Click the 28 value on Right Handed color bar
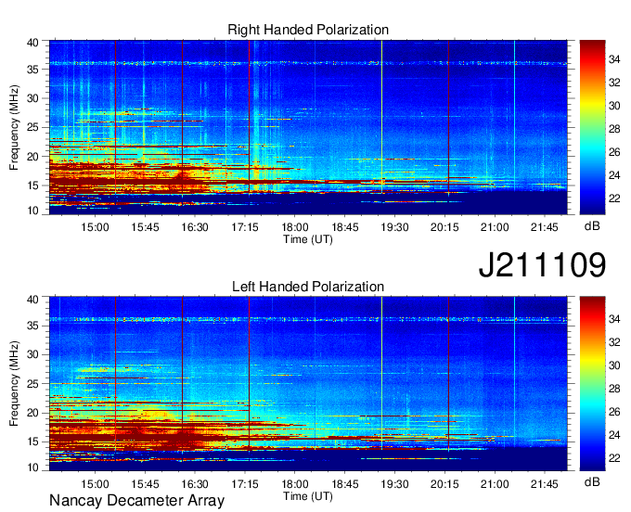This screenshot has width=631, height=512. [614, 129]
